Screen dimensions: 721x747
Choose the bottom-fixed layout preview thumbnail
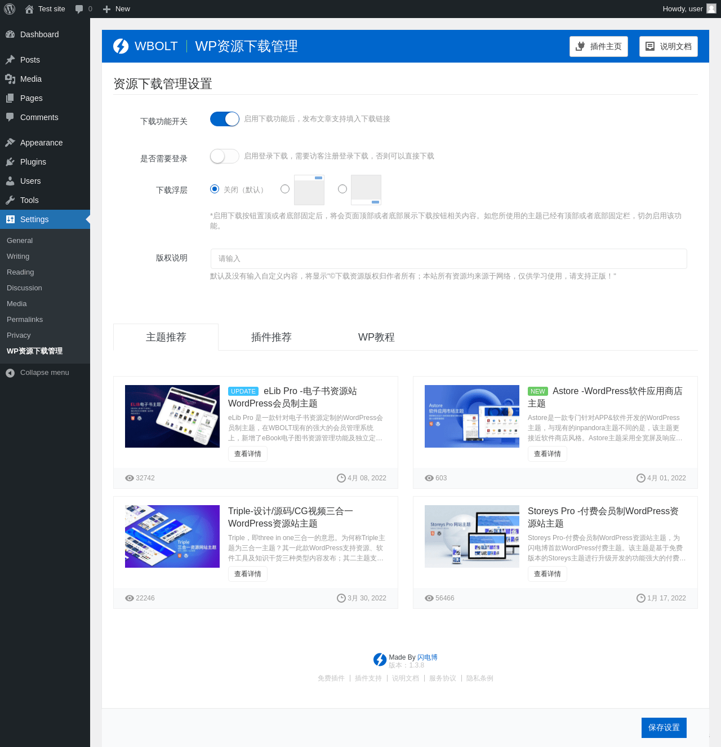[366, 190]
